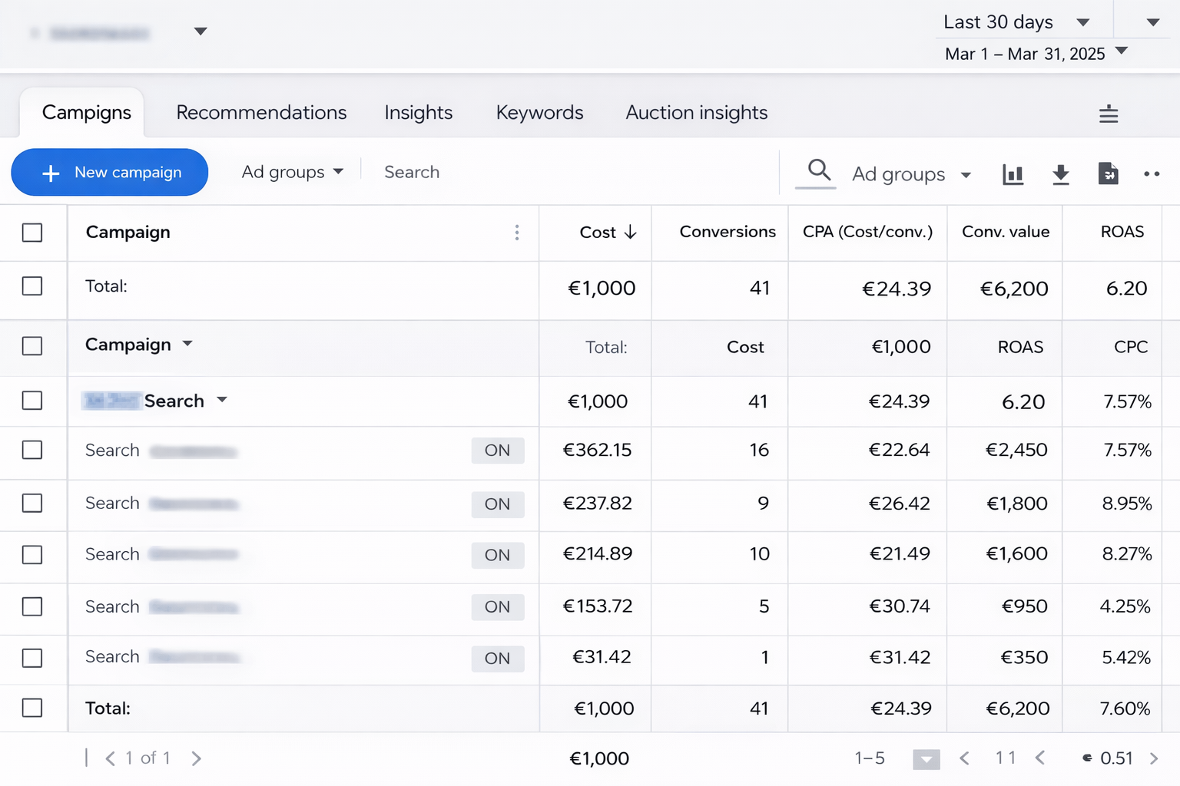
Task: Click into the Search filter field
Action: (x=412, y=172)
